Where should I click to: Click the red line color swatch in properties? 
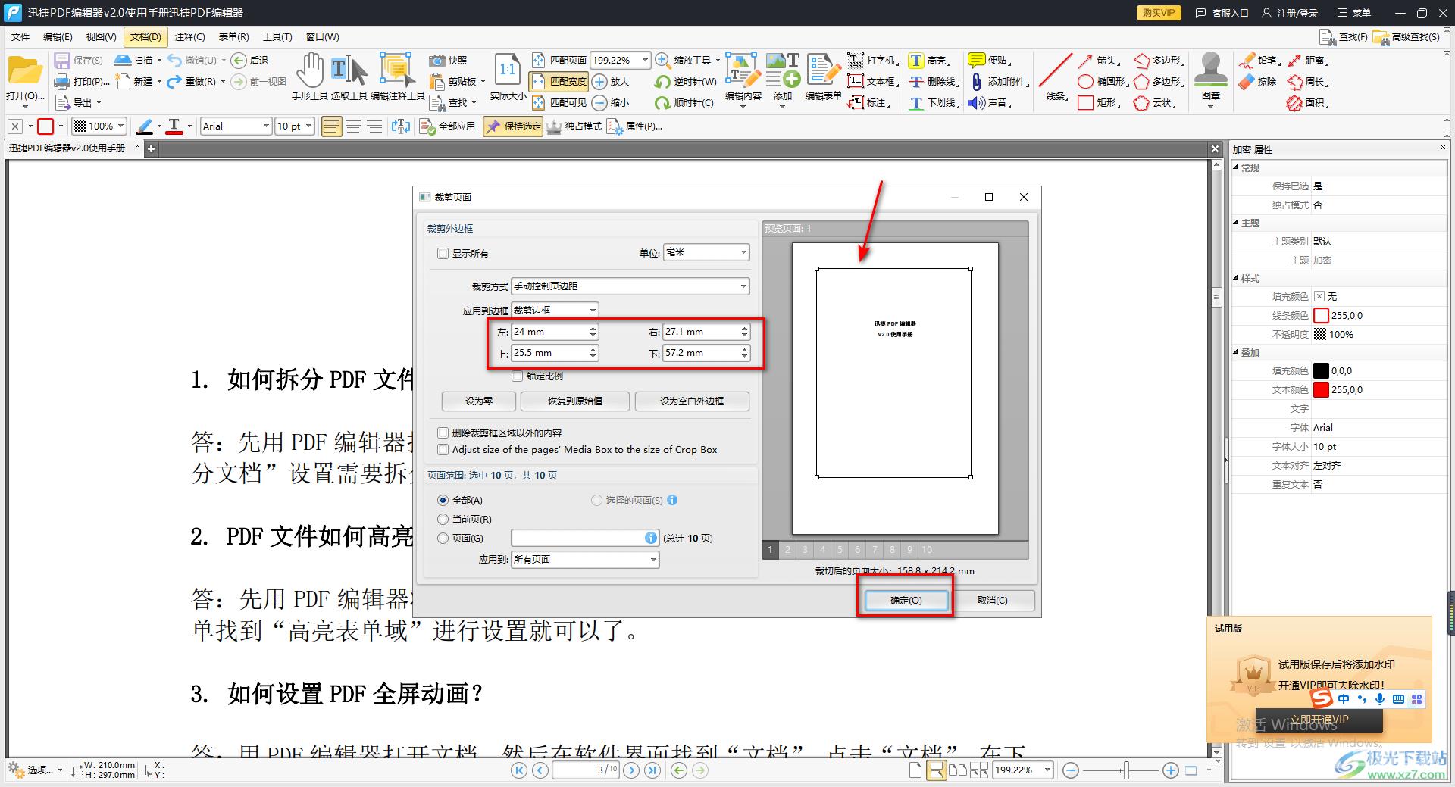coord(1321,316)
